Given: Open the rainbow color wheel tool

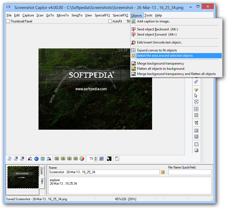Looking at the screenshot, I should 82,159.
